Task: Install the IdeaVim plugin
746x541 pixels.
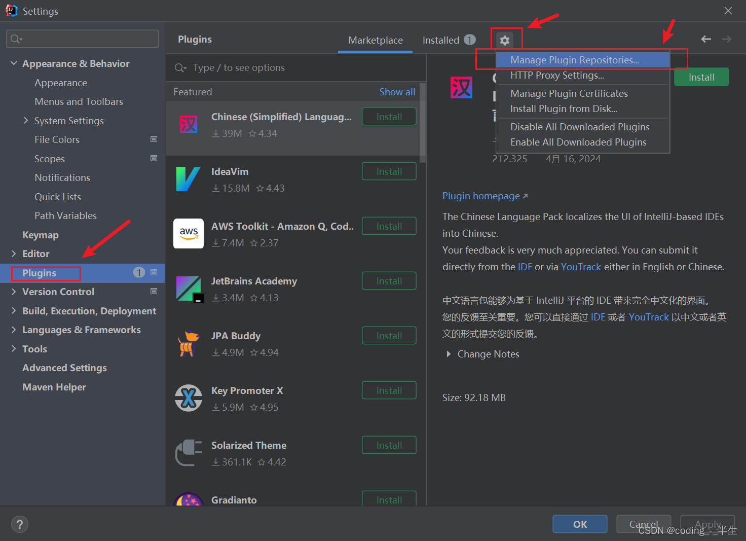Action: coord(389,171)
